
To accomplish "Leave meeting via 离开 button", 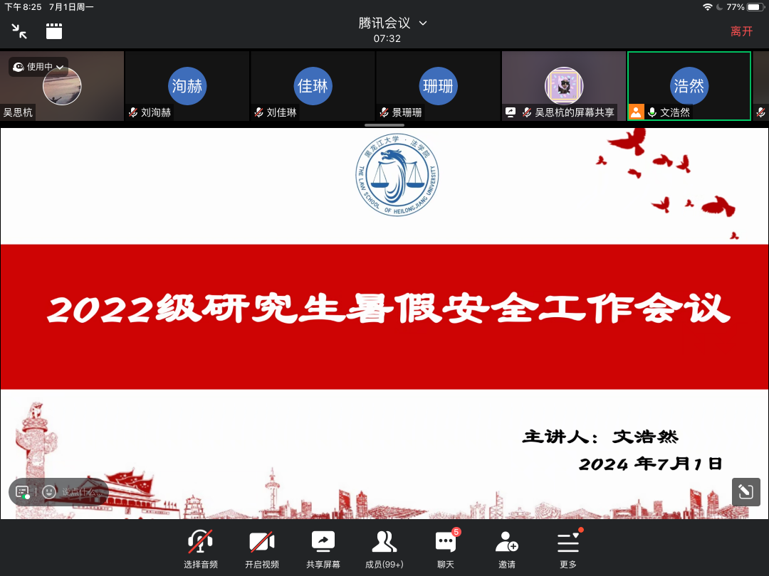I will [741, 31].
